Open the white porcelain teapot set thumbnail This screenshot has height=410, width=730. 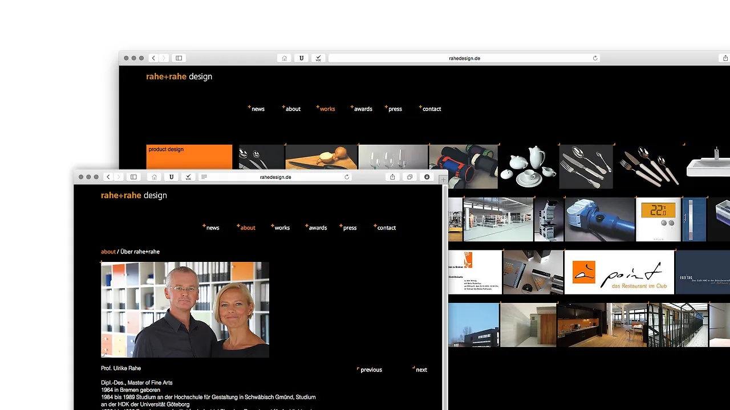tap(528, 166)
